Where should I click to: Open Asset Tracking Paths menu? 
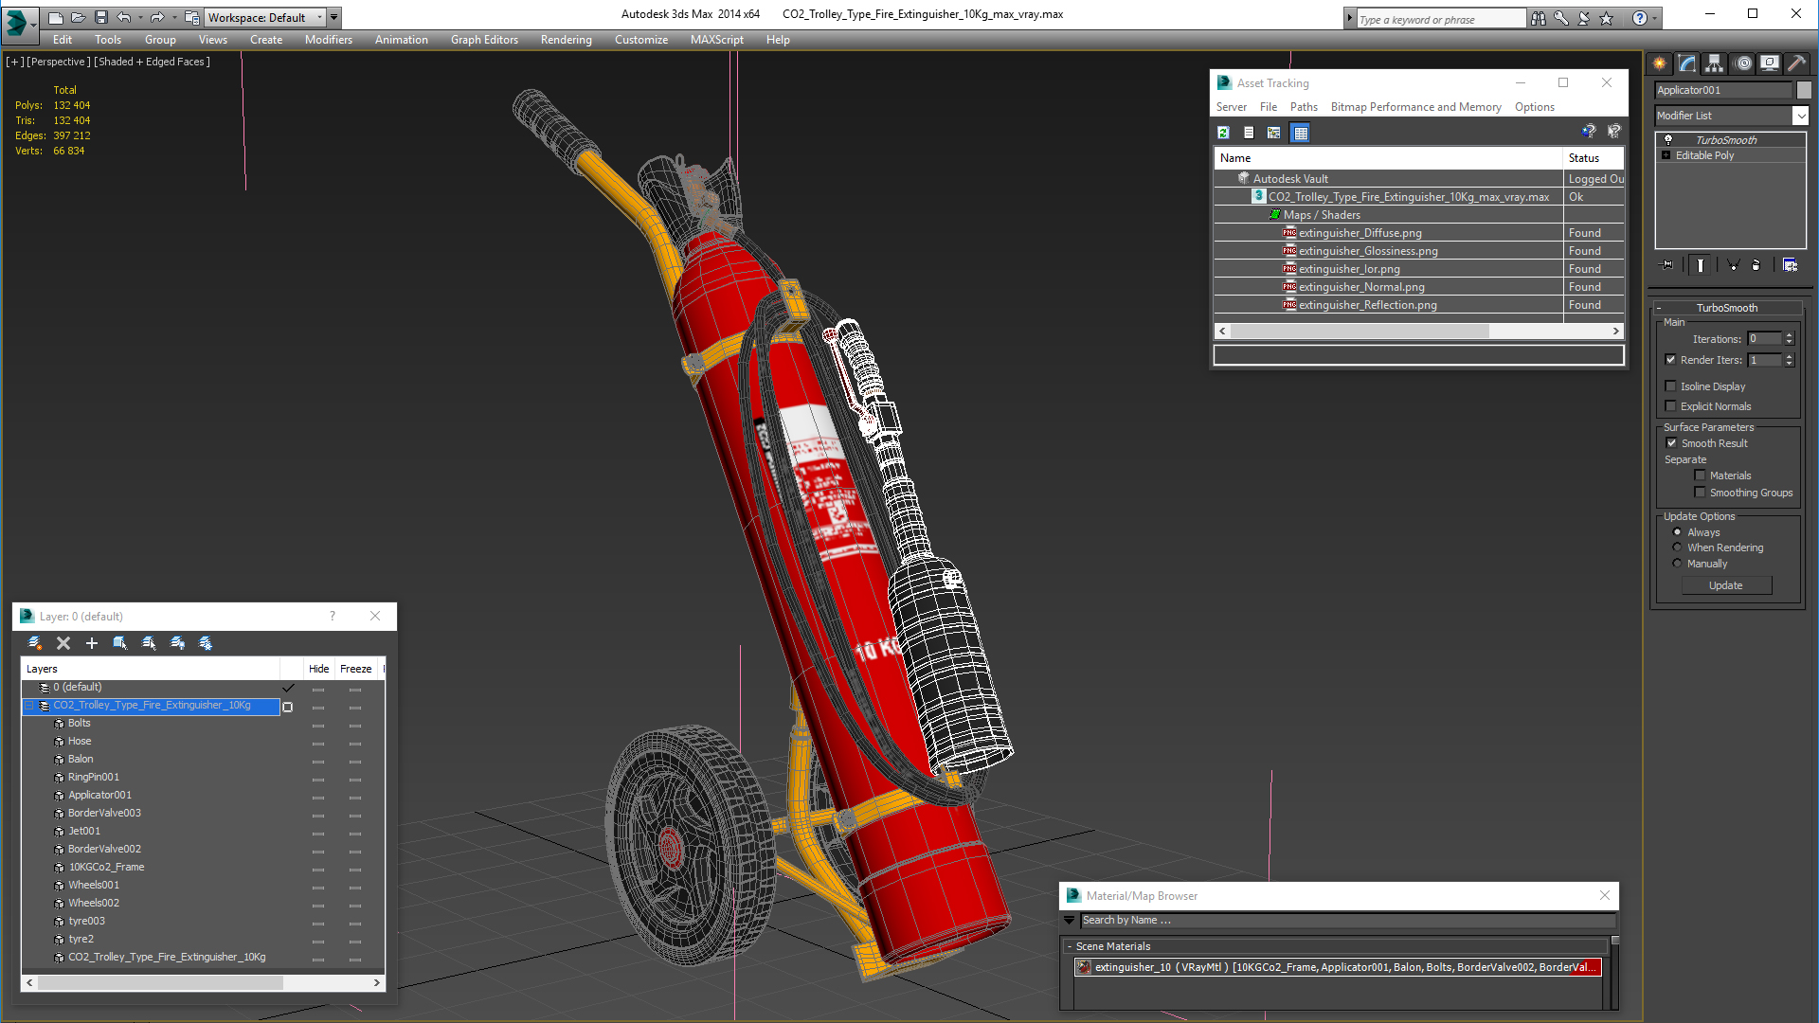pyautogui.click(x=1304, y=107)
